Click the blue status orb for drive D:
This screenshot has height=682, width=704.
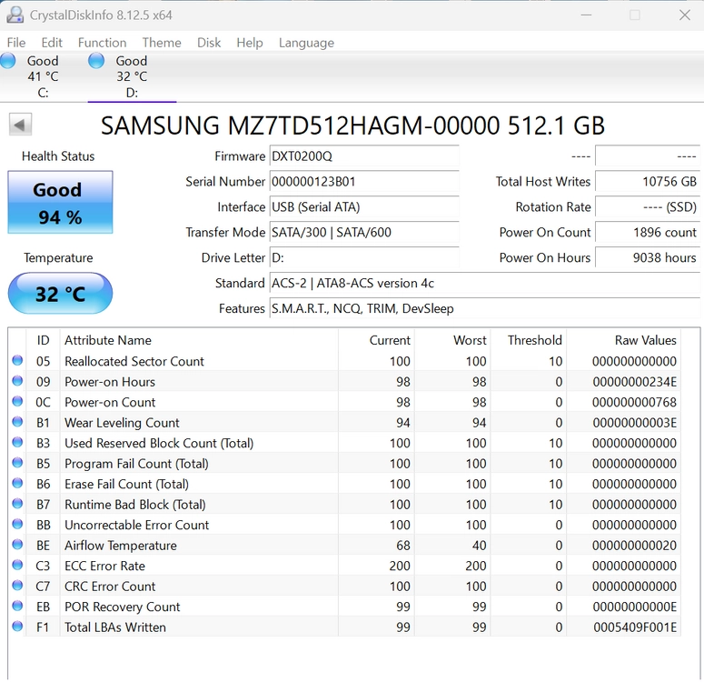[96, 61]
